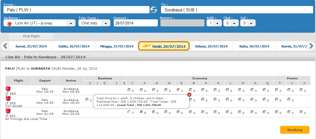The width and height of the screenshot is (316, 139).
Task: Select Kamis, 31/07 date tab
Action: pyautogui.click(x=292, y=46)
